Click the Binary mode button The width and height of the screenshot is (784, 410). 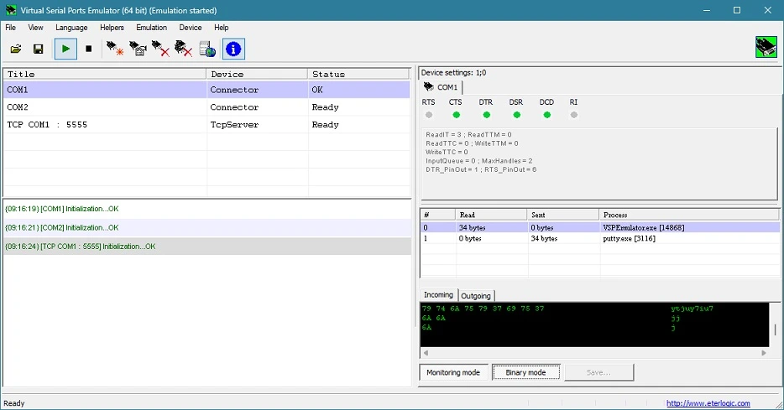coord(525,372)
